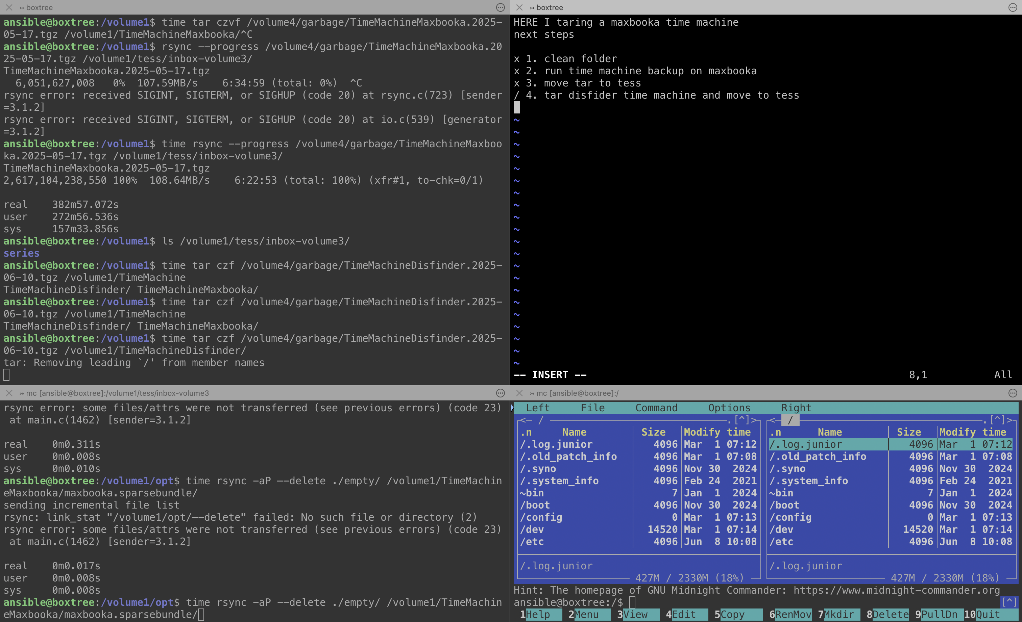The height and width of the screenshot is (622, 1022).
Task: Click the < history arrow in the left panel header
Action: (x=524, y=420)
